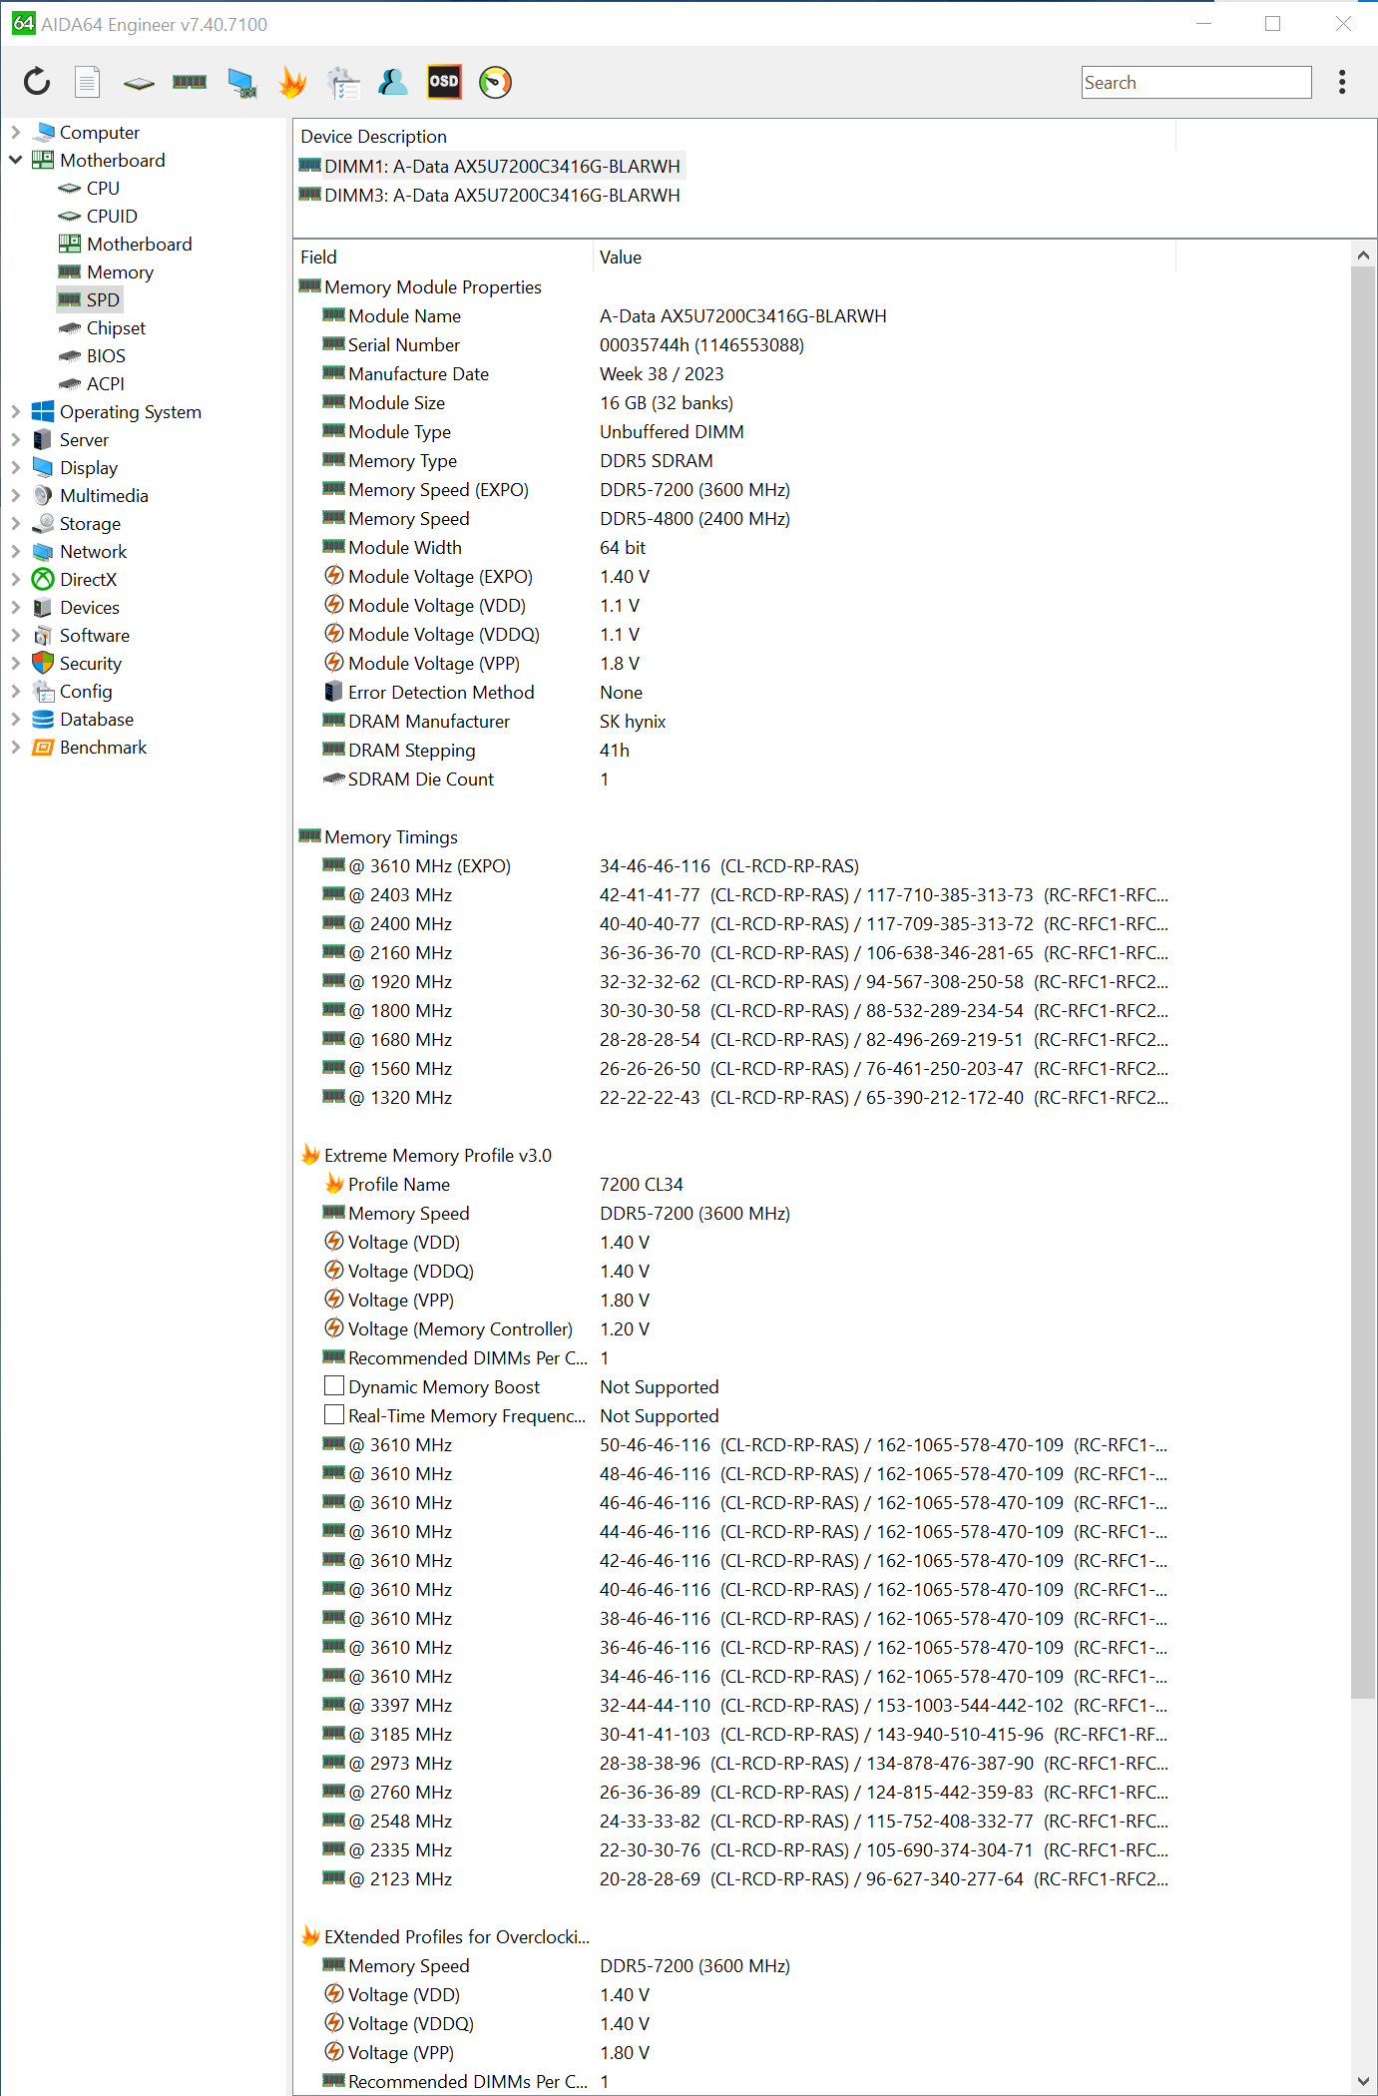
Task: Collapse the Motherboard tree node
Action: (15, 160)
